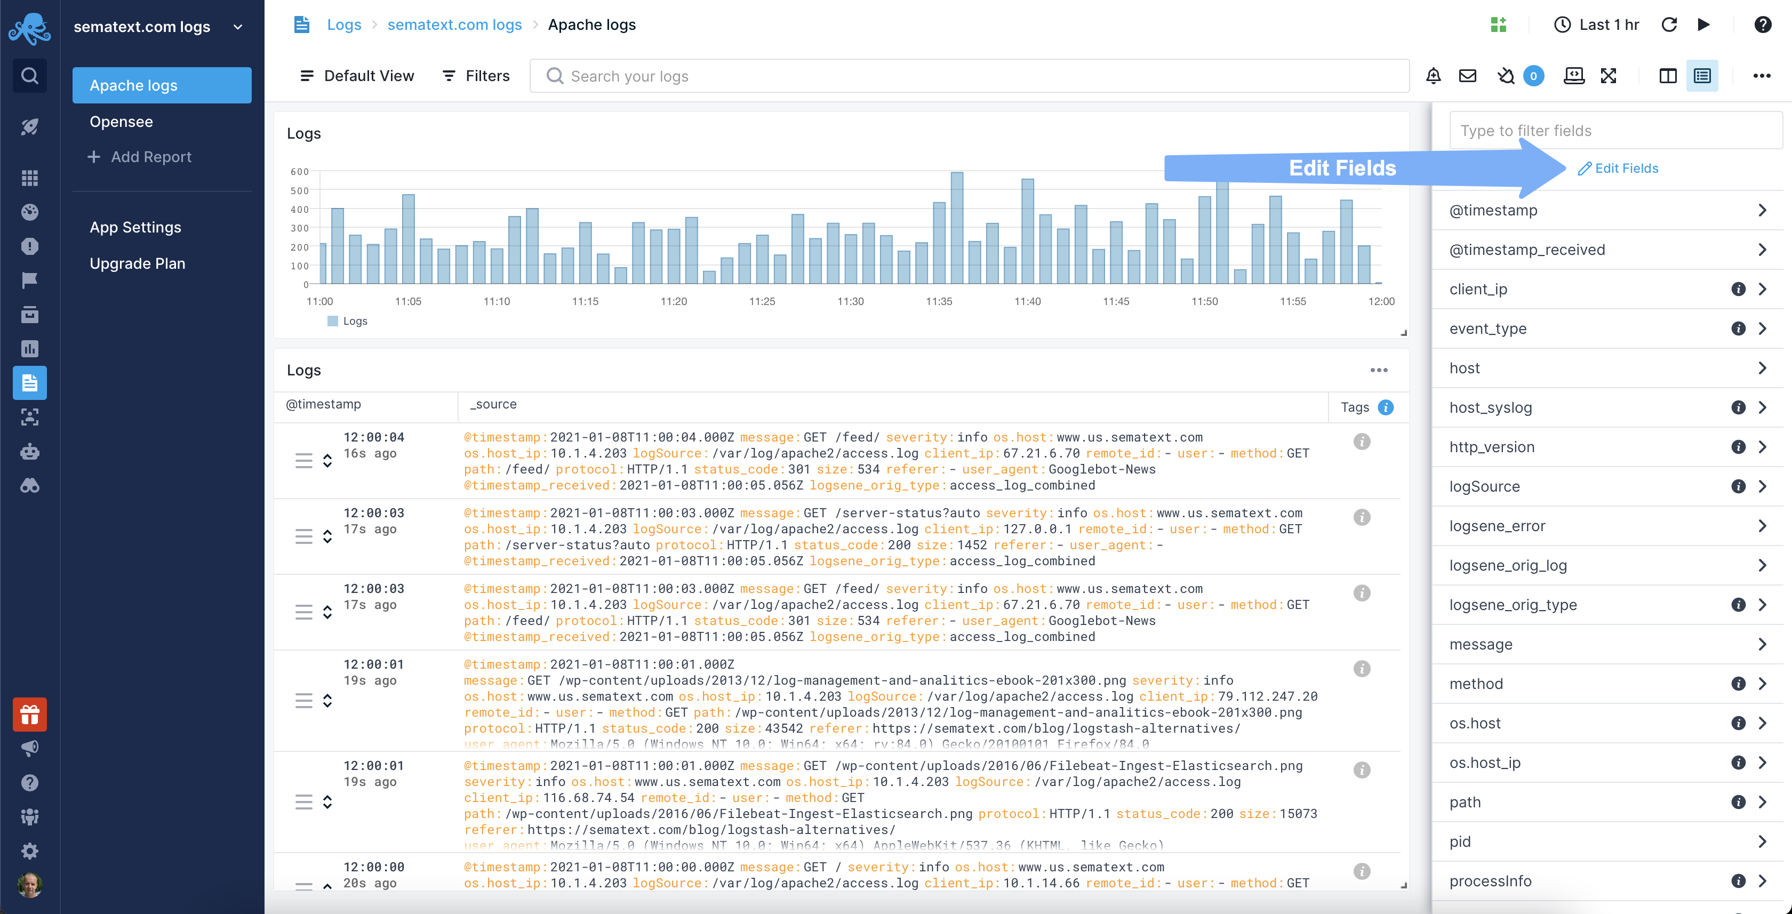Open search in the left sidebar
The image size is (1792, 914).
tap(29, 75)
